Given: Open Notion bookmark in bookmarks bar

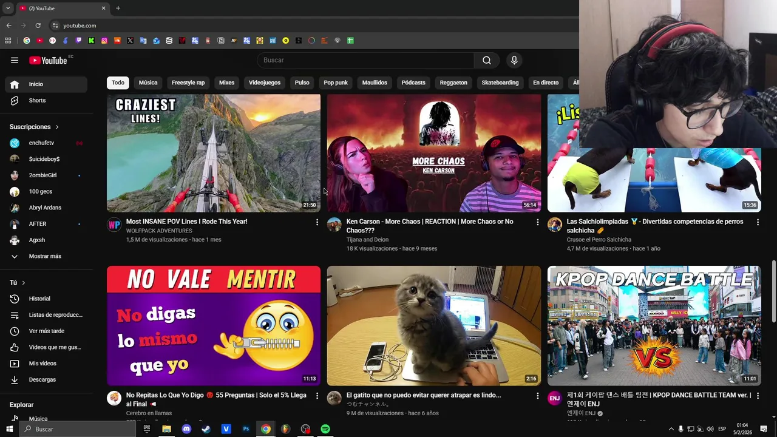Looking at the screenshot, I should coord(221,41).
